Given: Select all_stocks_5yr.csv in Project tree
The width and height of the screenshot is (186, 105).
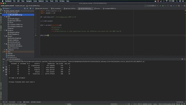Looking at the screenshot, I should [x=14, y=19].
